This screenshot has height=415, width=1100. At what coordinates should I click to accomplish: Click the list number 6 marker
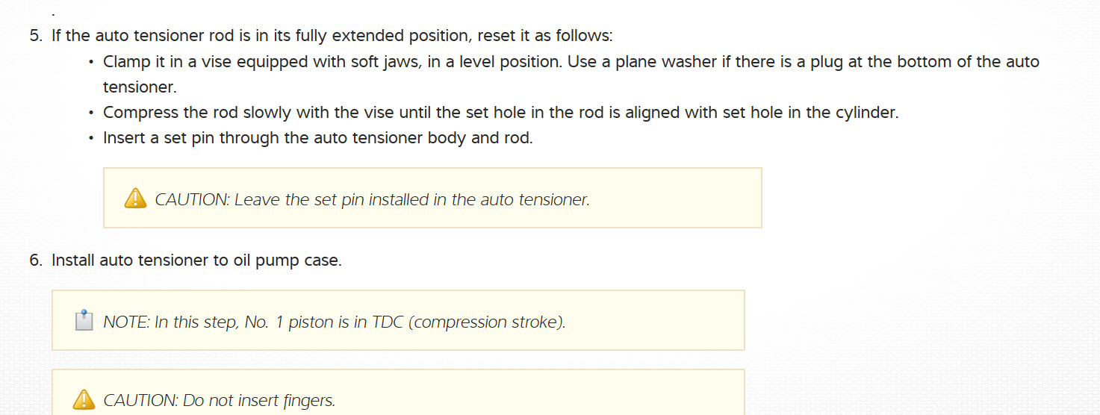(36, 260)
